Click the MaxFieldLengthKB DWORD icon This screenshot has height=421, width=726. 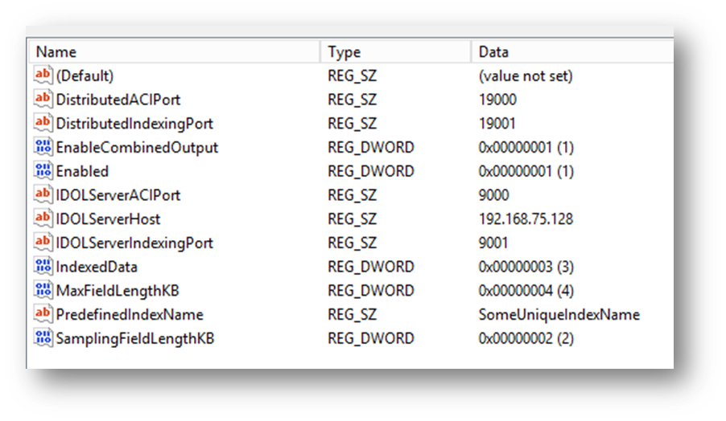coord(43,290)
